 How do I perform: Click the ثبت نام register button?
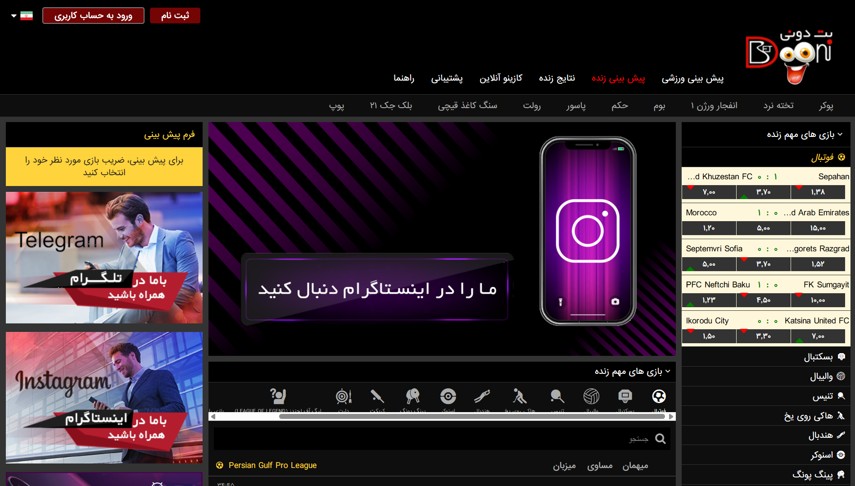pos(175,16)
